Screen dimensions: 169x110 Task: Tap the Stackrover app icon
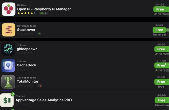(9, 30)
